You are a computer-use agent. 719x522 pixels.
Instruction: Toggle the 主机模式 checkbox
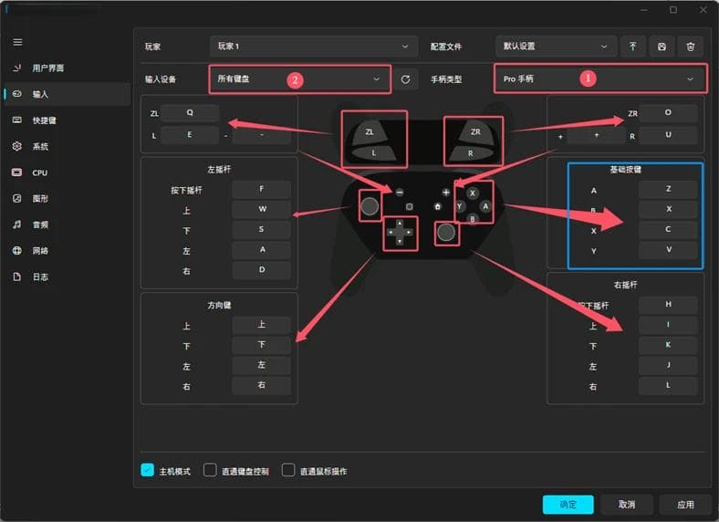point(147,470)
